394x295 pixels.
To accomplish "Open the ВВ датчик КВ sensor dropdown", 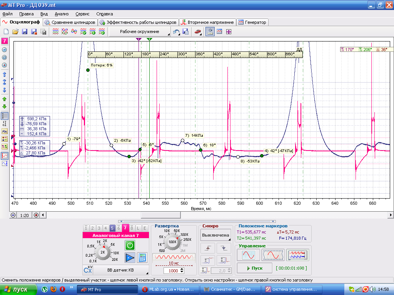I will click(116, 270).
